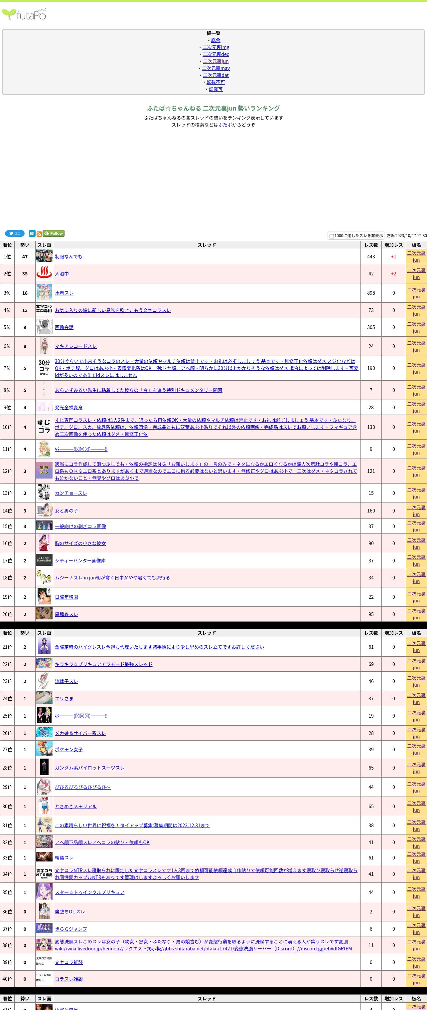Viewport: 427px width, 1010px height.
Task: Click the thumbnail for メカ娘＆サイバー系スレ row
Action: (x=44, y=732)
